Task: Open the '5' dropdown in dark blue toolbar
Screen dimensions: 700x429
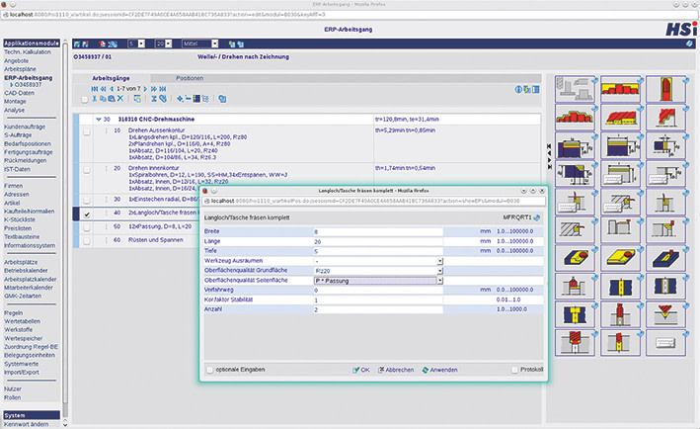Action: pyautogui.click(x=141, y=43)
